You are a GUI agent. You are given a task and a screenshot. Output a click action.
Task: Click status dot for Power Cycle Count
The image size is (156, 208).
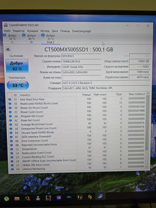10,112
